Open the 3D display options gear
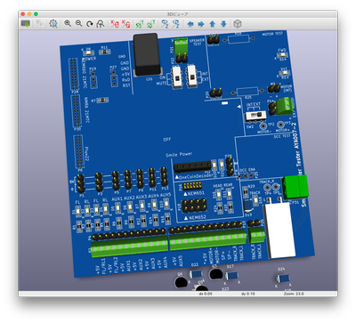The height and width of the screenshot is (323, 356). pyautogui.click(x=53, y=24)
